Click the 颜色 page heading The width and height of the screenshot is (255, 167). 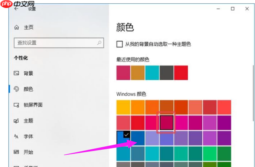coord(125,27)
